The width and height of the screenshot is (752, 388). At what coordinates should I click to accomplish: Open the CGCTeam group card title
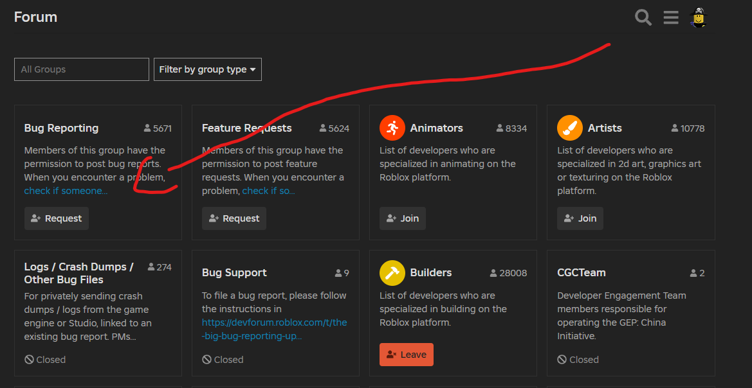582,273
